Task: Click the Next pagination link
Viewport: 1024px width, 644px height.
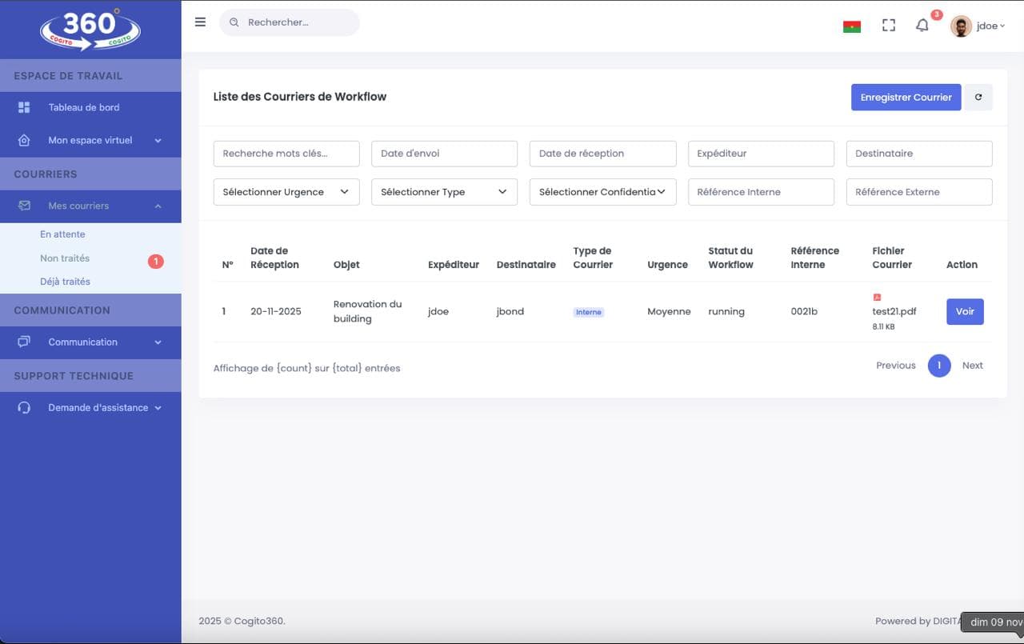Action: tap(972, 366)
